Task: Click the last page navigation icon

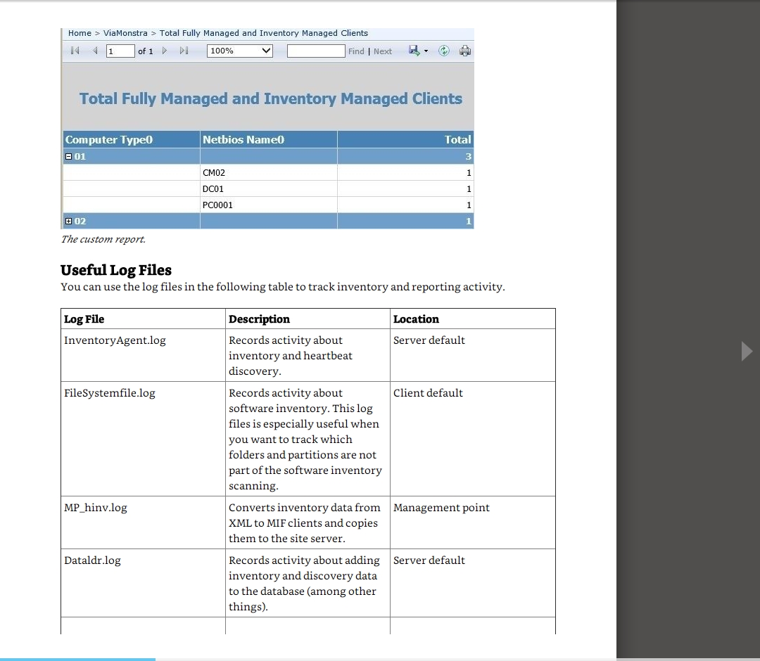Action: pyautogui.click(x=184, y=51)
